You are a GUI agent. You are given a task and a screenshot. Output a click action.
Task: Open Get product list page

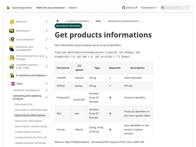point(24,104)
